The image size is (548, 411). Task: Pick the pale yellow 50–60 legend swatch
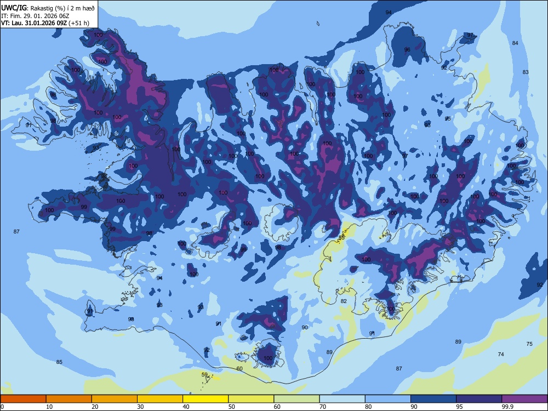click(x=251, y=399)
